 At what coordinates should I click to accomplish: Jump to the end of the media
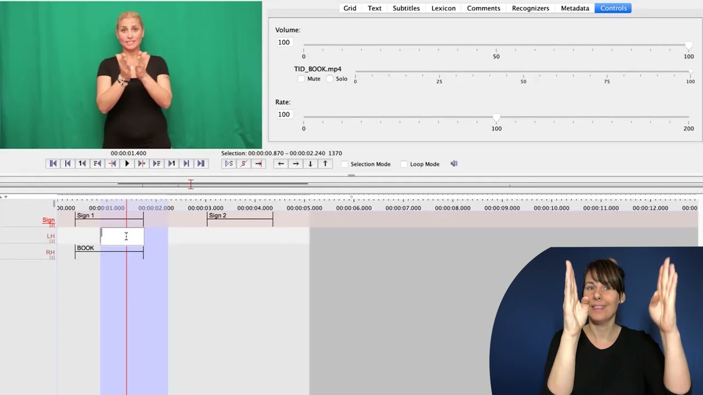(x=201, y=163)
